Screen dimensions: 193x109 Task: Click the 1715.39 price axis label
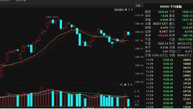coord(139,15)
